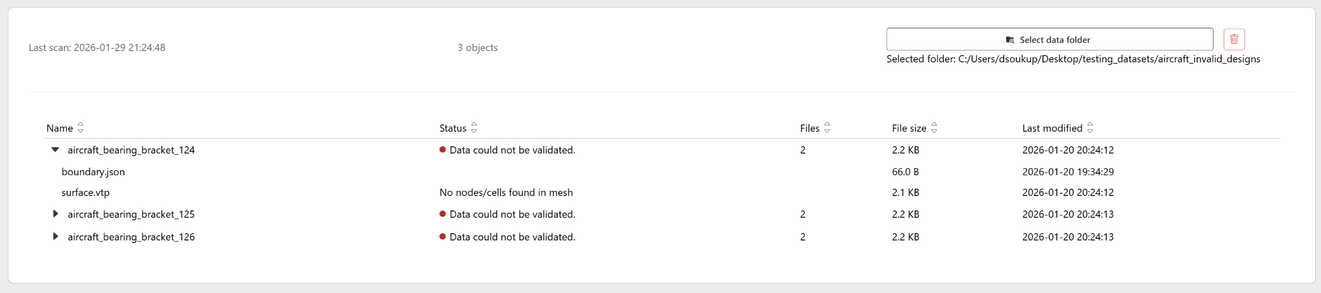The width and height of the screenshot is (1321, 293).
Task: Click aircraft_bearing_bracket_125 name
Action: pyautogui.click(x=131, y=214)
